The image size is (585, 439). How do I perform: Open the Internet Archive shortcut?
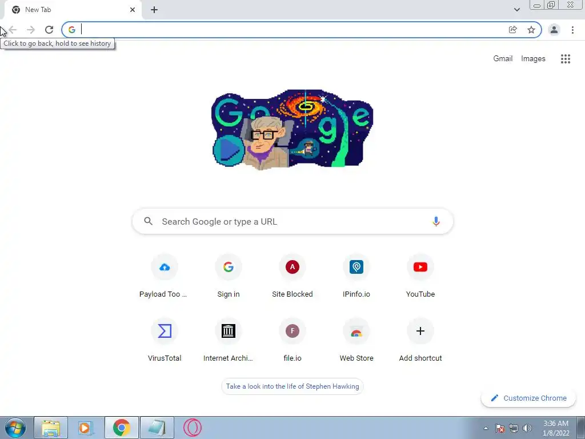(x=229, y=341)
